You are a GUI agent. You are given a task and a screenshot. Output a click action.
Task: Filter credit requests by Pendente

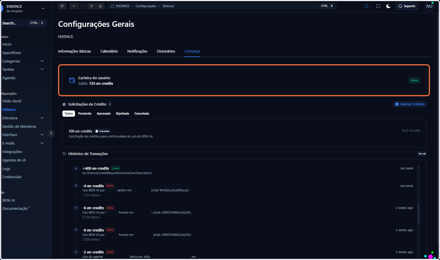[85, 114]
